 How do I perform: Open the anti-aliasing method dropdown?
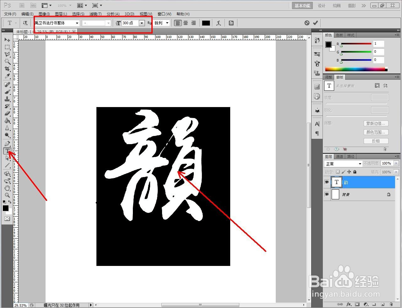167,23
